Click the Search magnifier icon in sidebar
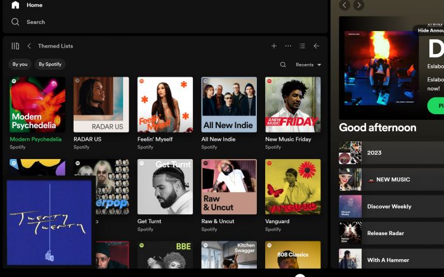 tap(15, 22)
